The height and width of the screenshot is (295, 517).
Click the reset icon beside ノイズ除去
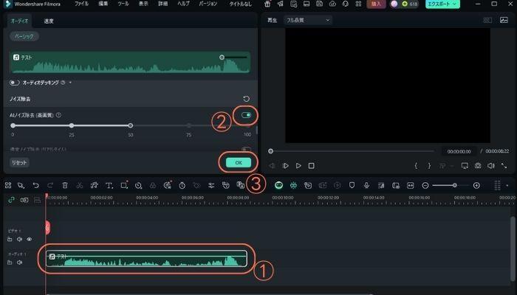246,99
